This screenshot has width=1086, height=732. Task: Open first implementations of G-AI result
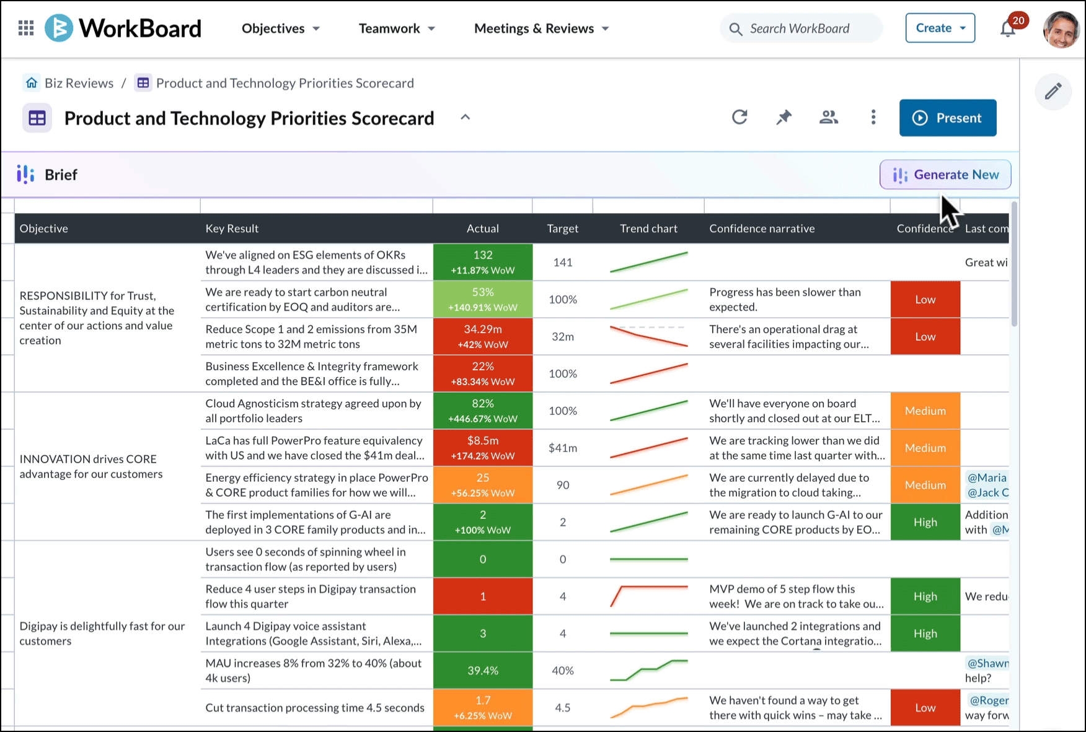316,522
